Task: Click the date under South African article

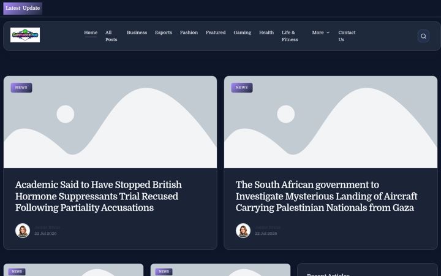Action: (266, 234)
